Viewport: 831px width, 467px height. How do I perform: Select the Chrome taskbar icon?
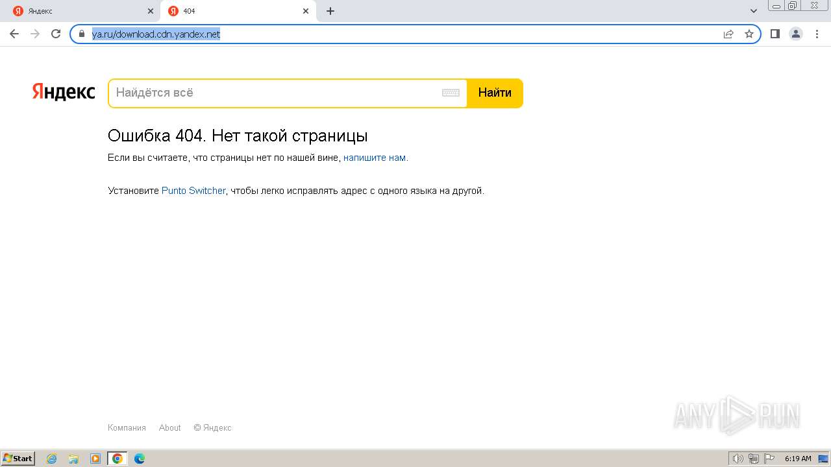point(118,459)
